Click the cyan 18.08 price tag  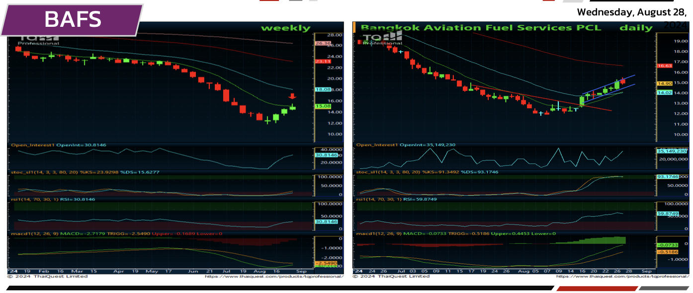click(x=323, y=89)
